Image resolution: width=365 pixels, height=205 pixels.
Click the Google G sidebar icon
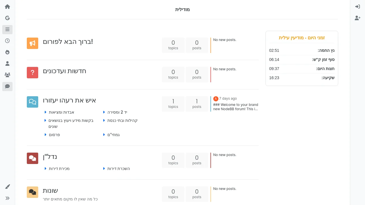7,18
